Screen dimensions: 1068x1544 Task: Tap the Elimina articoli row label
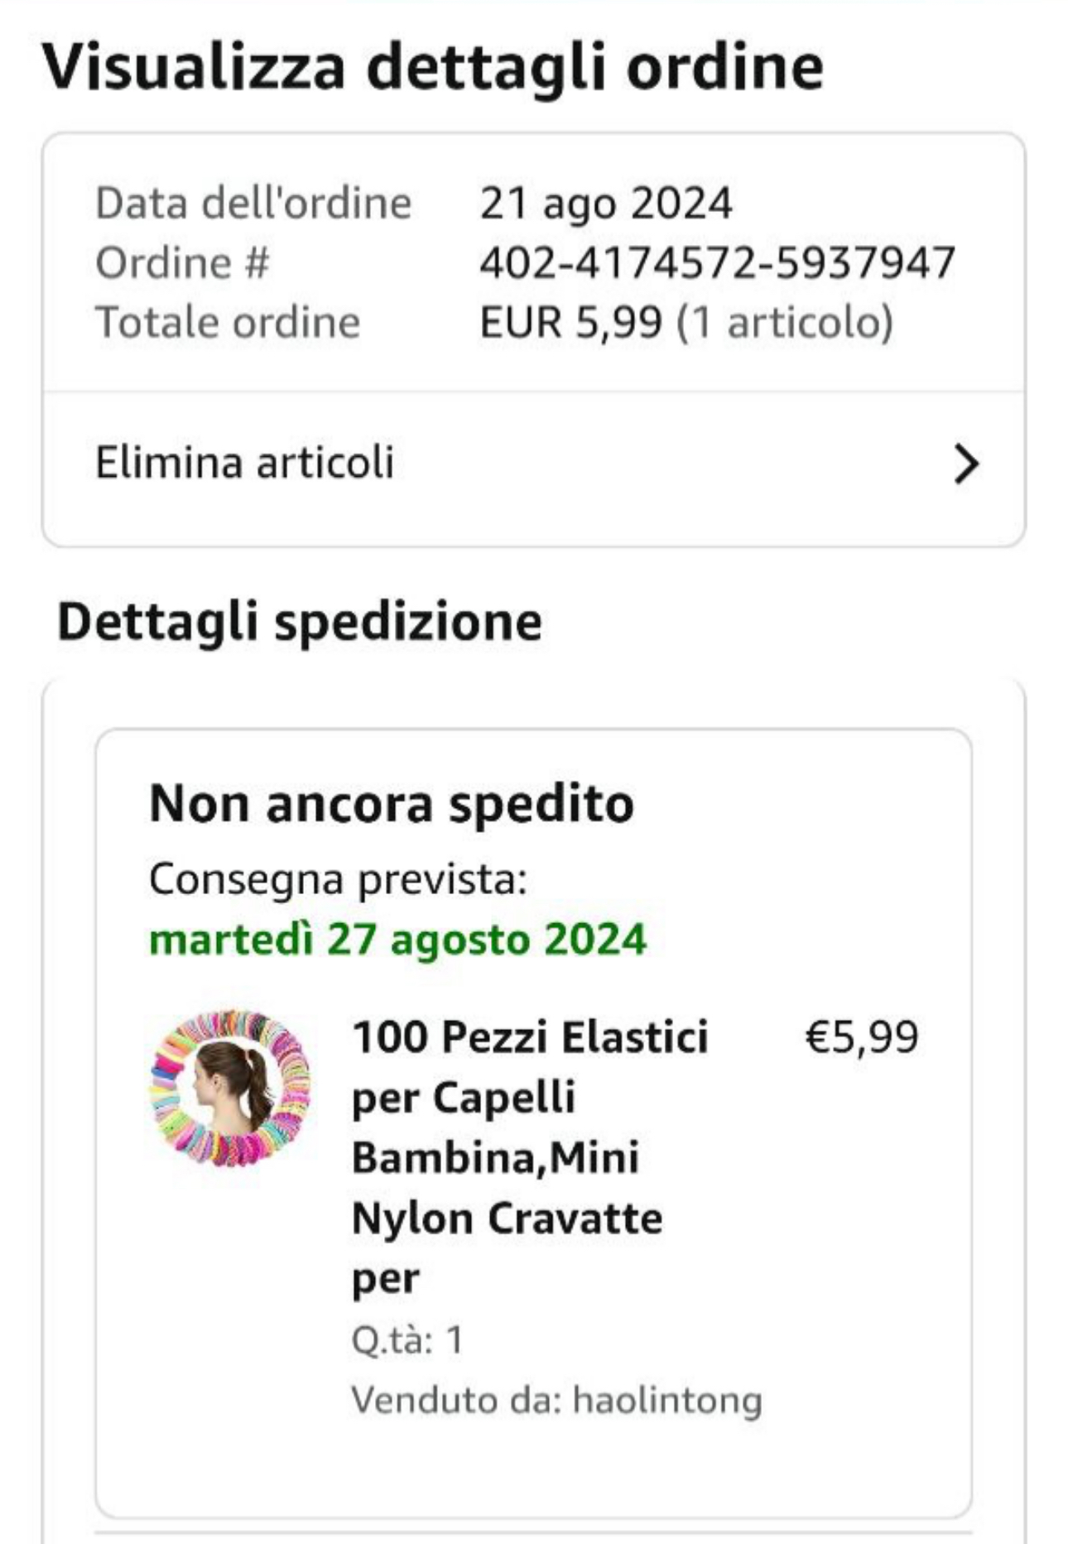coord(245,463)
